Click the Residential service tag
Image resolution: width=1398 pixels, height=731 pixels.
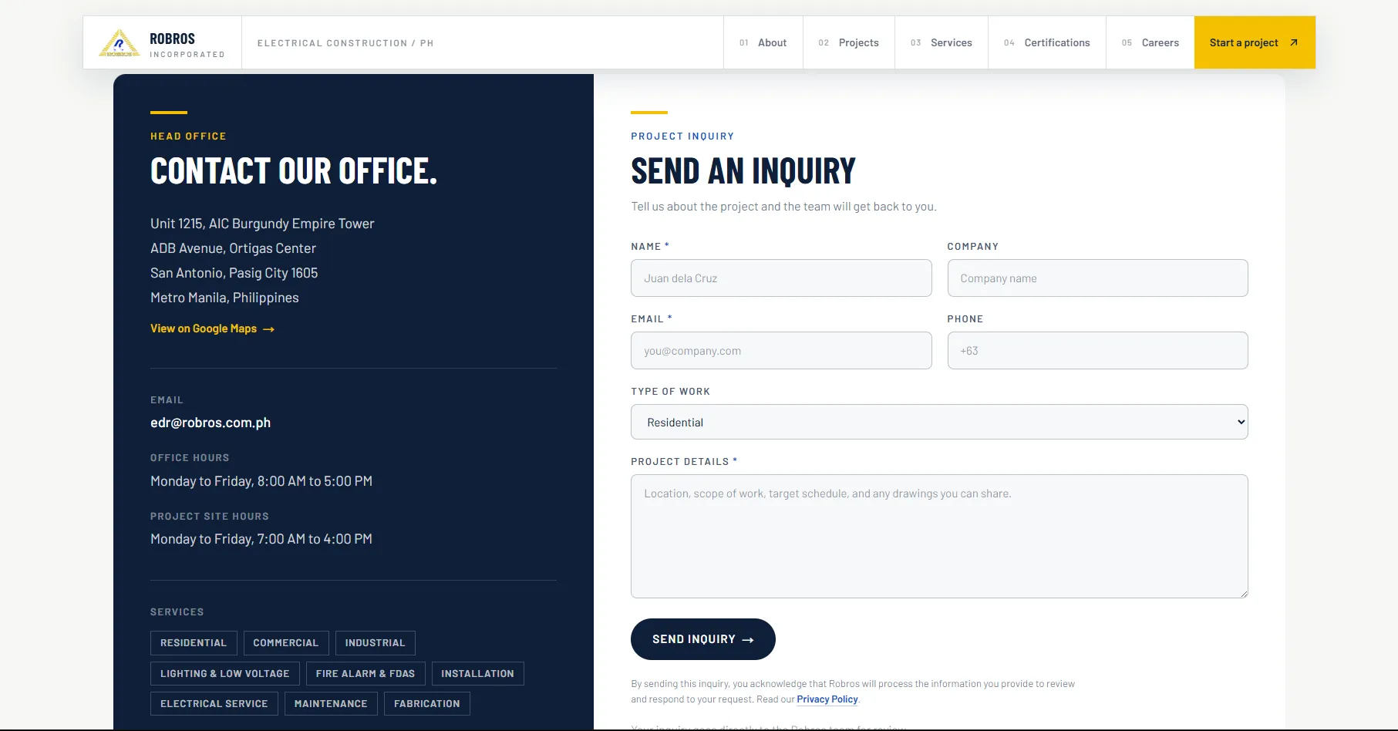194,643
